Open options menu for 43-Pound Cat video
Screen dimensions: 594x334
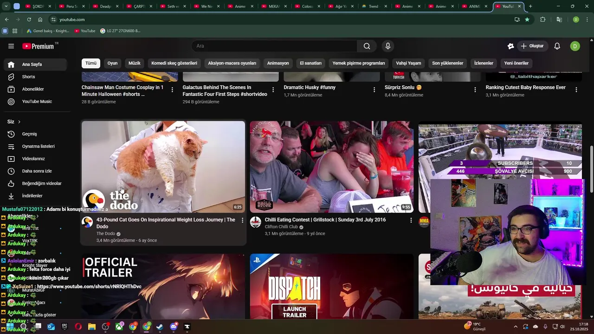[x=242, y=220]
